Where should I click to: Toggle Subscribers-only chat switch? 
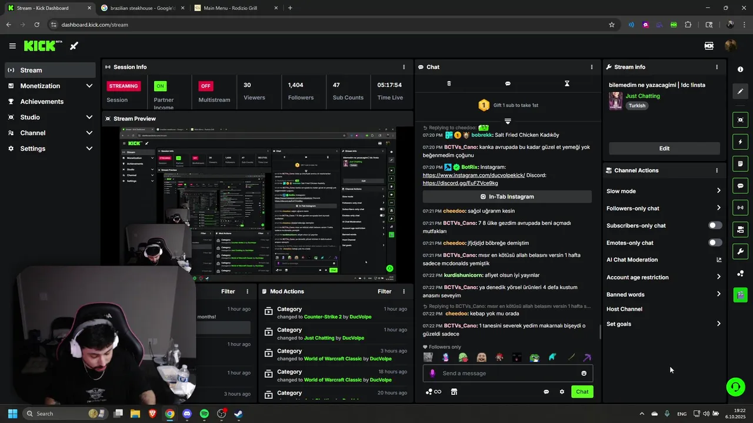coord(715,226)
